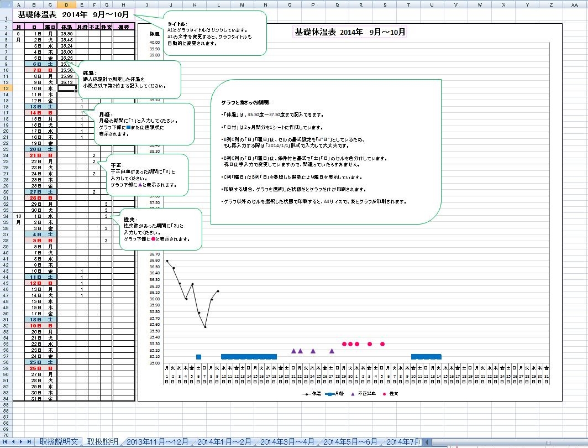Open the 2014年3月～4月 sheet tab
Image resolution: width=588 pixels, height=448 pixels.
(287, 441)
